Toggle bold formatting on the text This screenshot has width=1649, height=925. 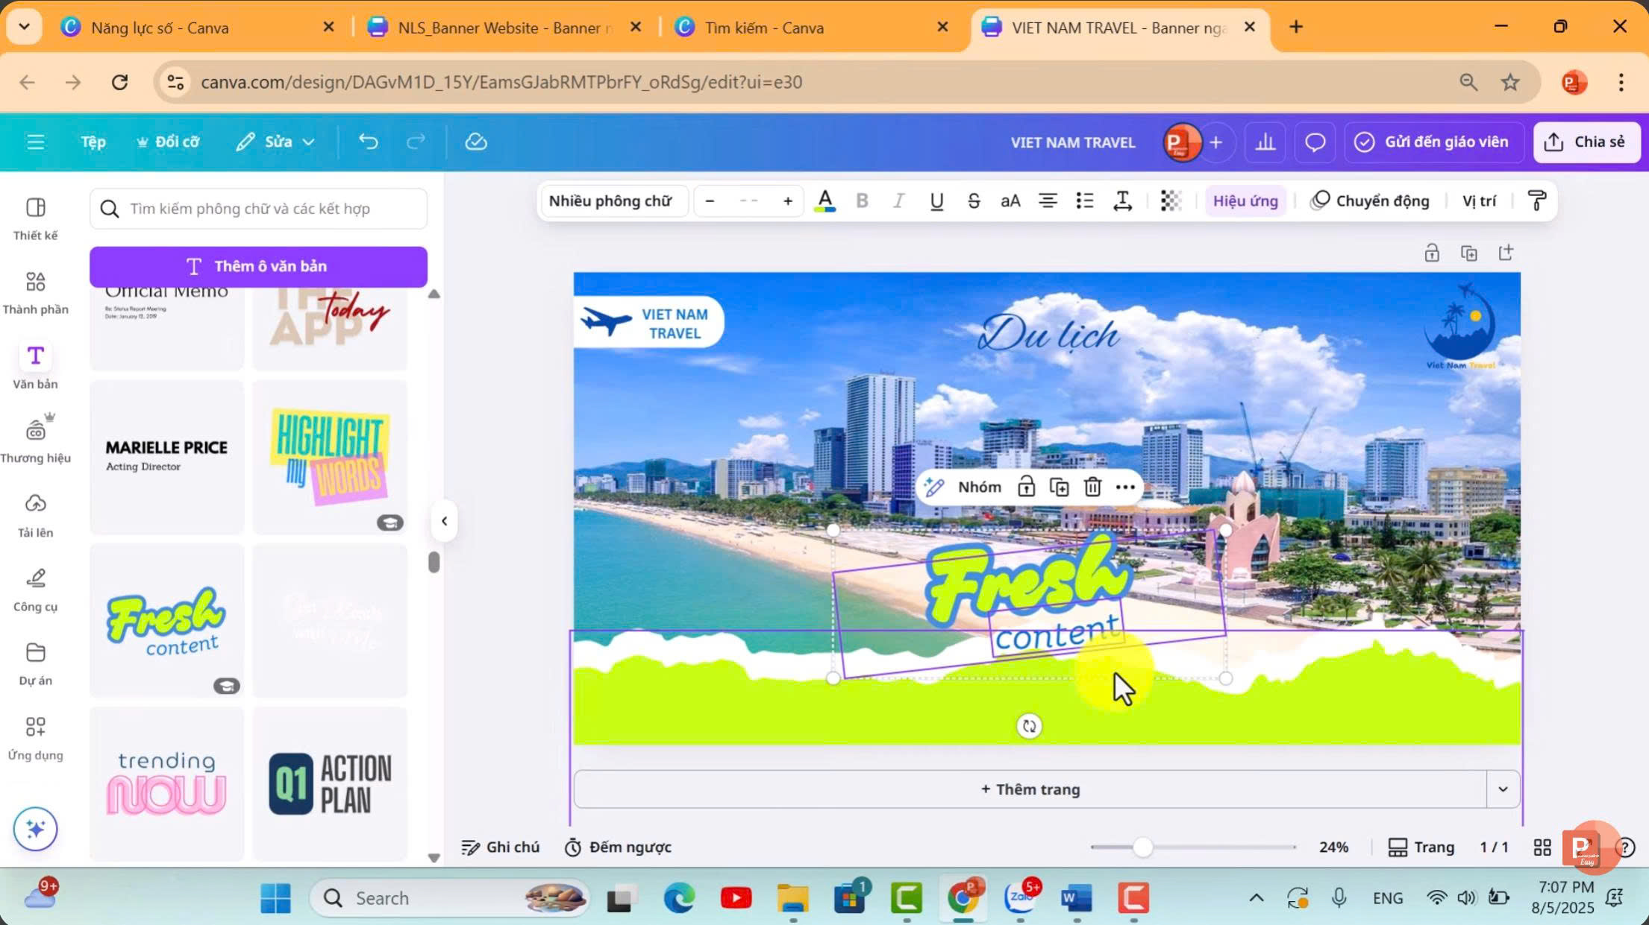(x=862, y=201)
